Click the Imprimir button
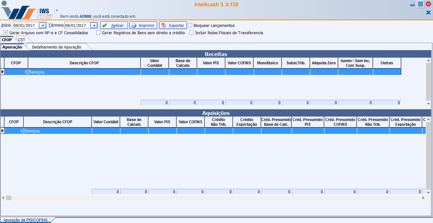433x223 pixels. 143,25
